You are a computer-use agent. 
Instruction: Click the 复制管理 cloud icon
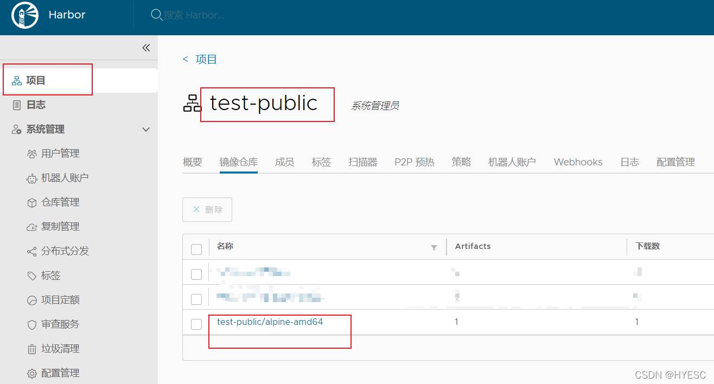coord(31,227)
